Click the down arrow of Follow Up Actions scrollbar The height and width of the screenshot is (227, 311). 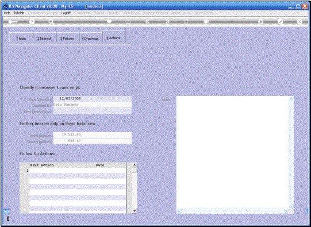point(135,211)
